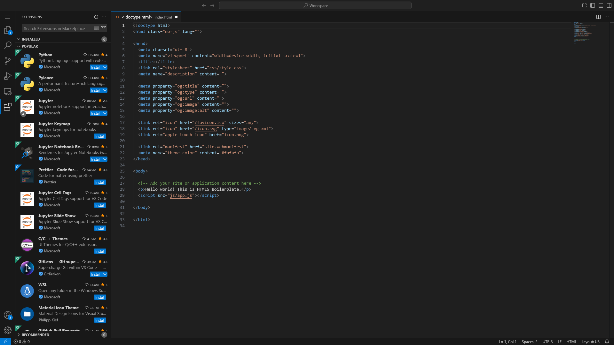614x345 pixels.
Task: Install the Prettier extension
Action: click(x=100, y=182)
